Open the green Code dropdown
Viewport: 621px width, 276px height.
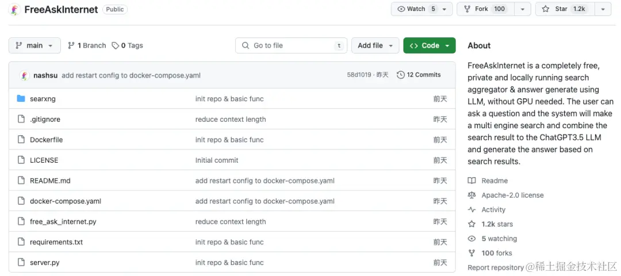tap(430, 45)
